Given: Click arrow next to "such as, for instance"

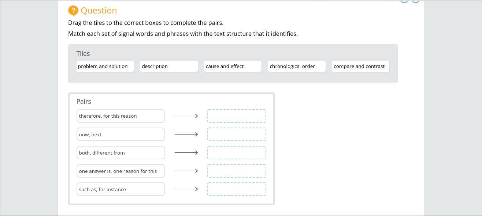Looking at the screenshot, I should coord(186,189).
